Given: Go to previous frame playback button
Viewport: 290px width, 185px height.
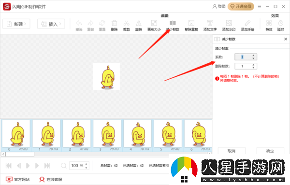Looking at the screenshot, I should coord(19,166).
